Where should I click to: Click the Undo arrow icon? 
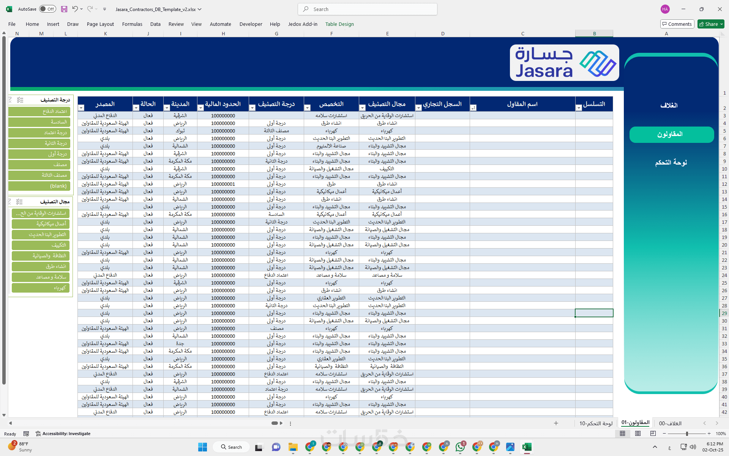(x=75, y=9)
